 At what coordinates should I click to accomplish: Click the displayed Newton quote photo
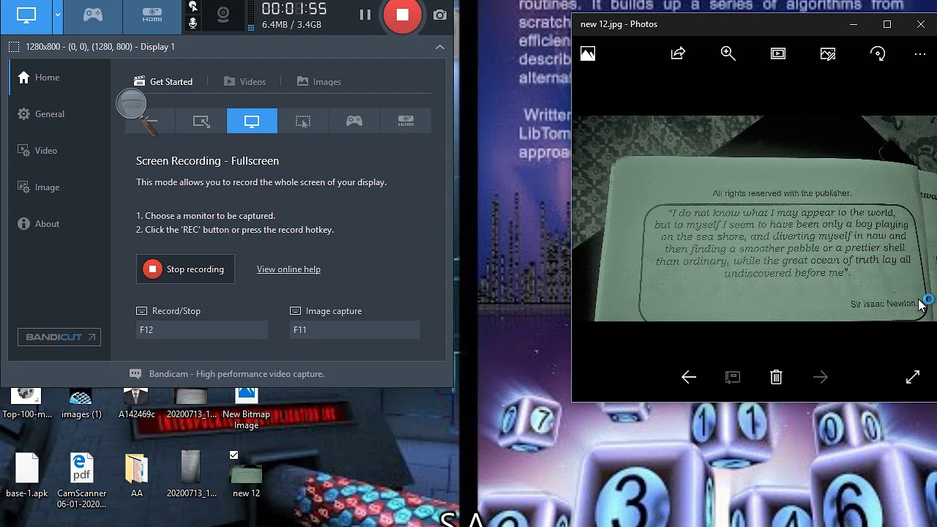point(754,218)
